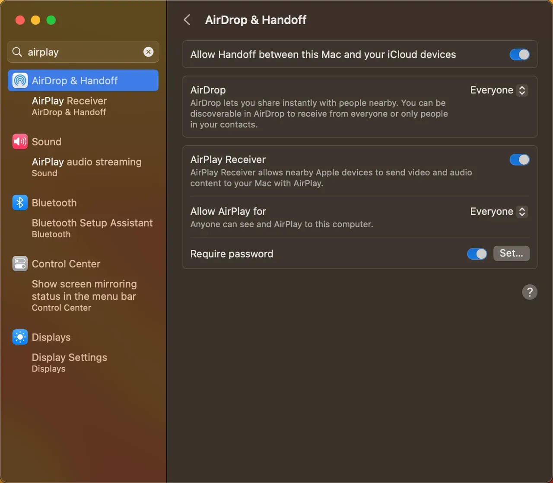The width and height of the screenshot is (553, 483).
Task: Open Show screen mirroring status result
Action: pos(84,295)
